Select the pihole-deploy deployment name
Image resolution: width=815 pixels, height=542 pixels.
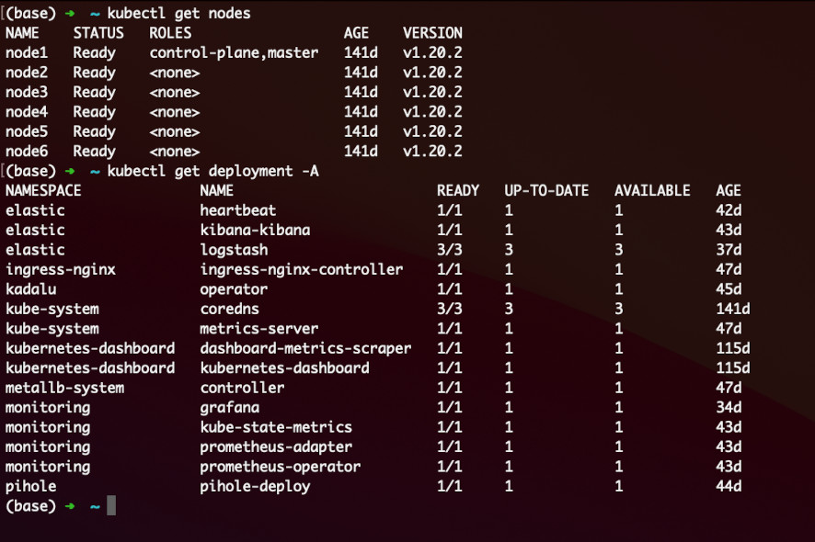pyautogui.click(x=255, y=487)
